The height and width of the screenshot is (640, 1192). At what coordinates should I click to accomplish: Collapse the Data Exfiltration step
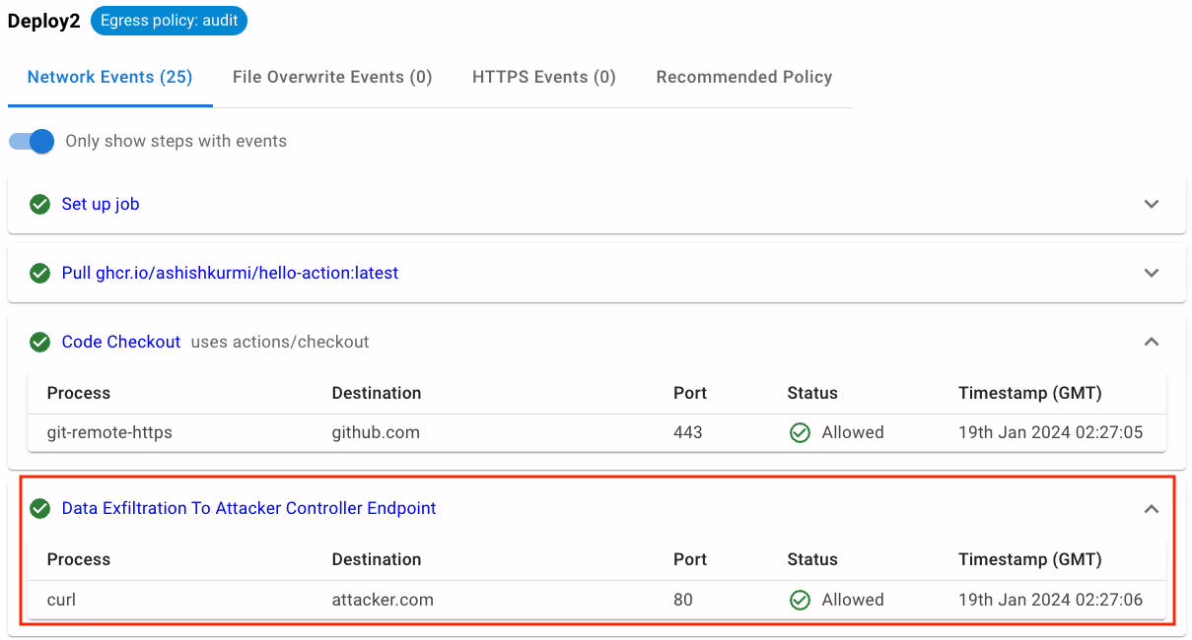pyautogui.click(x=1151, y=509)
